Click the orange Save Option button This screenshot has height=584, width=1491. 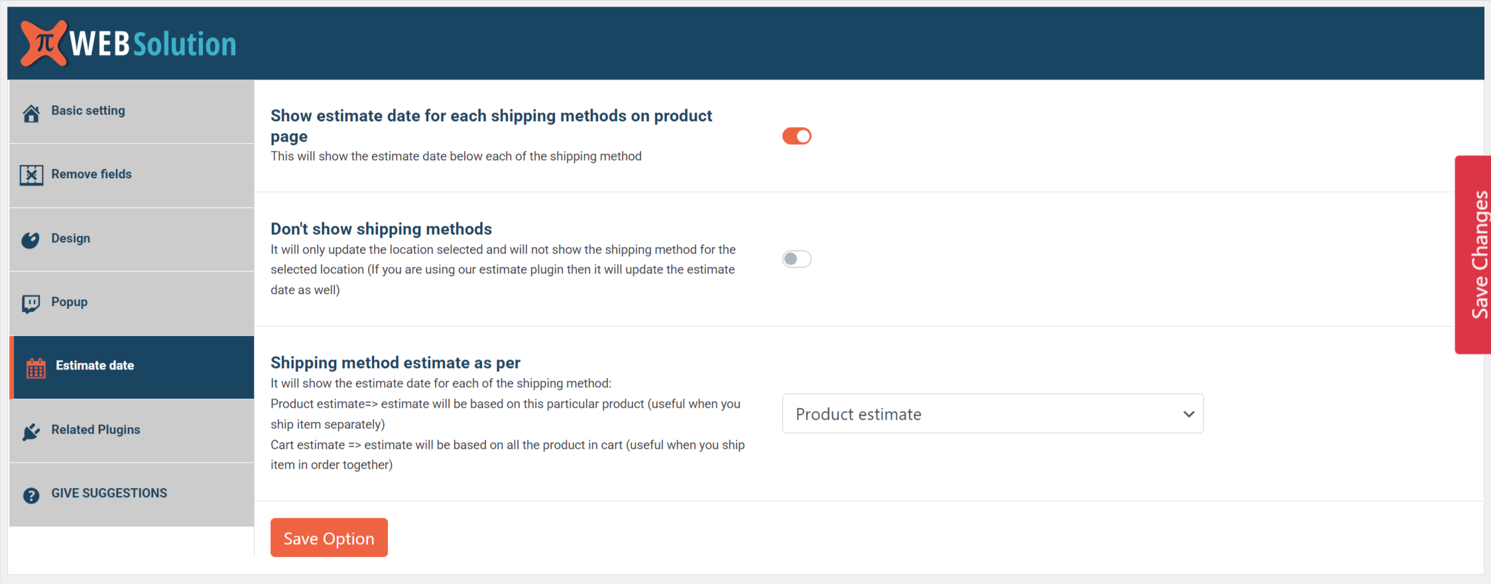pyautogui.click(x=329, y=538)
